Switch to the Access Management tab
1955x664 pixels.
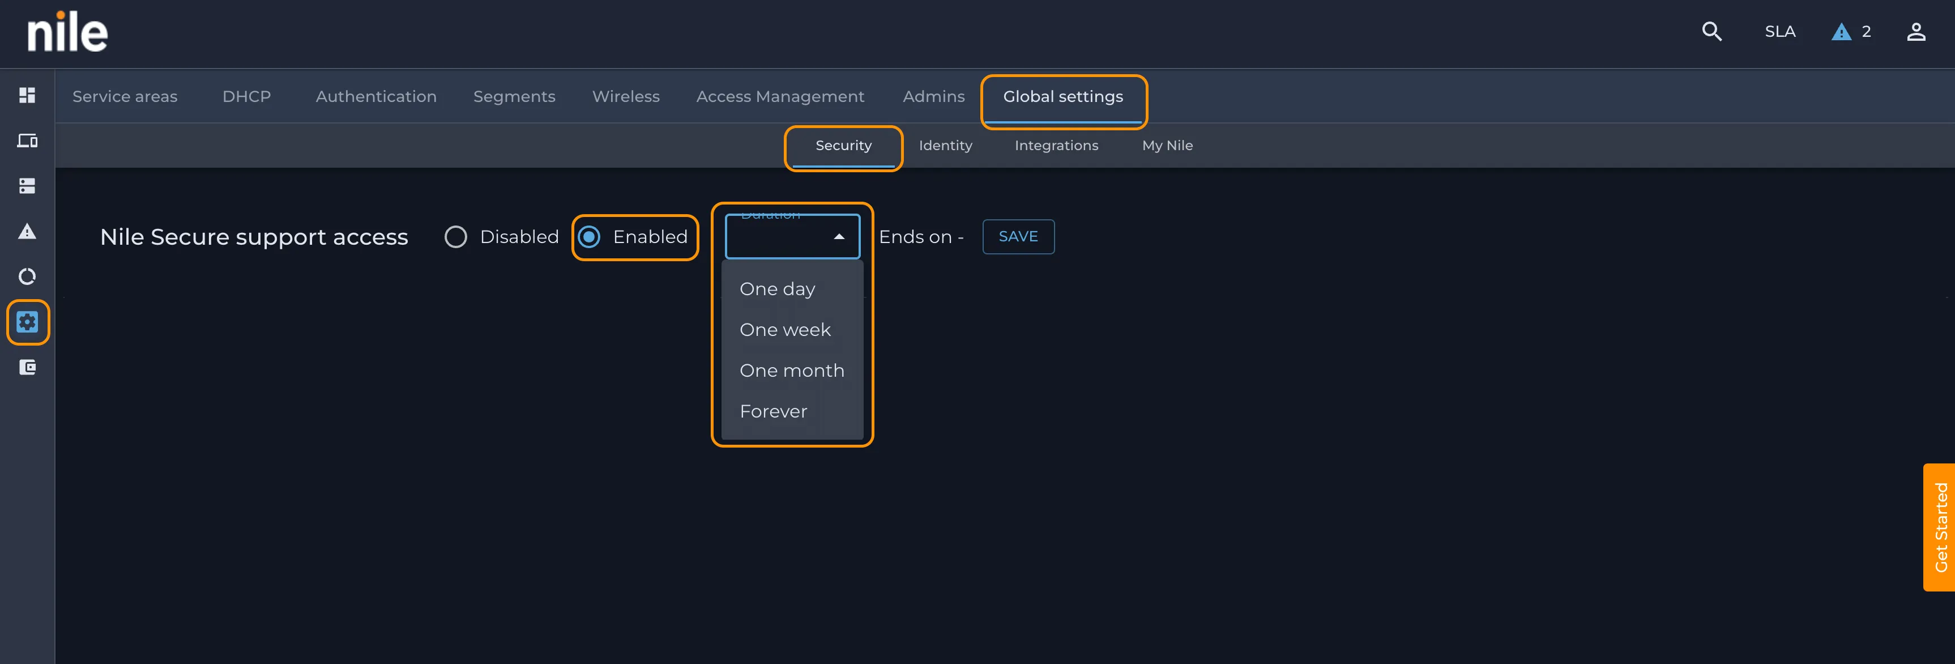(x=780, y=96)
